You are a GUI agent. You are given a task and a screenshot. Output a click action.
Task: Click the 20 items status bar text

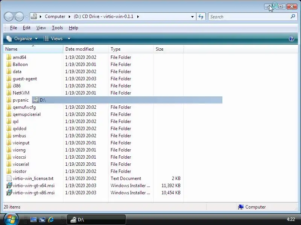12,207
